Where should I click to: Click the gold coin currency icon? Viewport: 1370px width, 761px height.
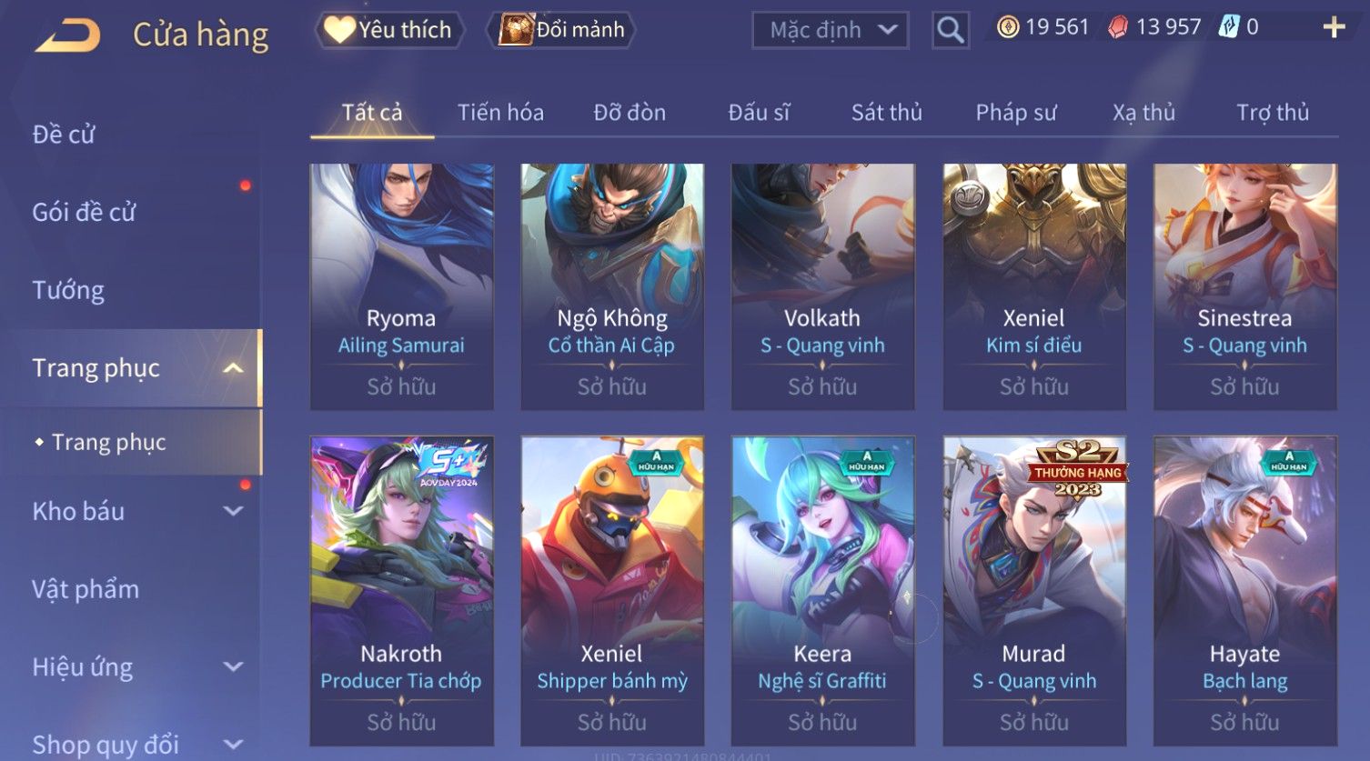pos(1008,27)
